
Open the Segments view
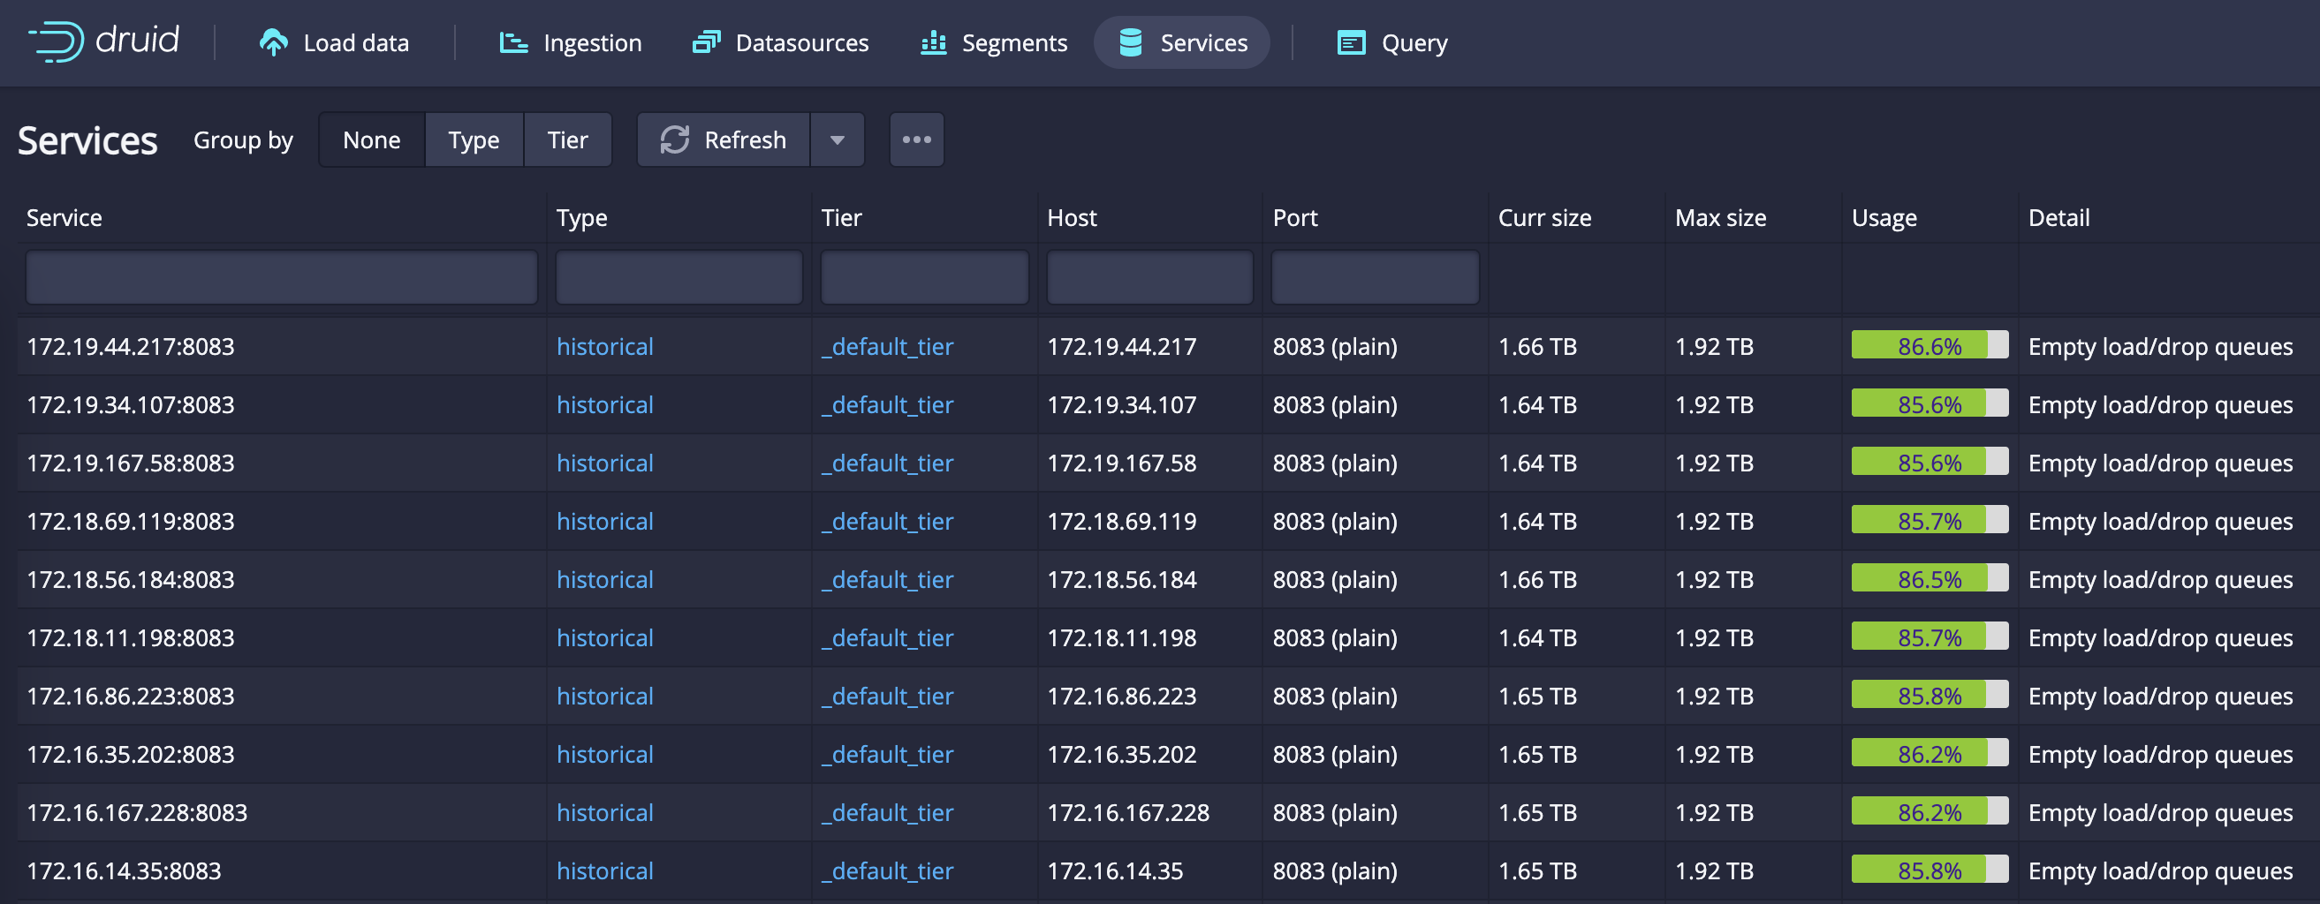pos(994,42)
